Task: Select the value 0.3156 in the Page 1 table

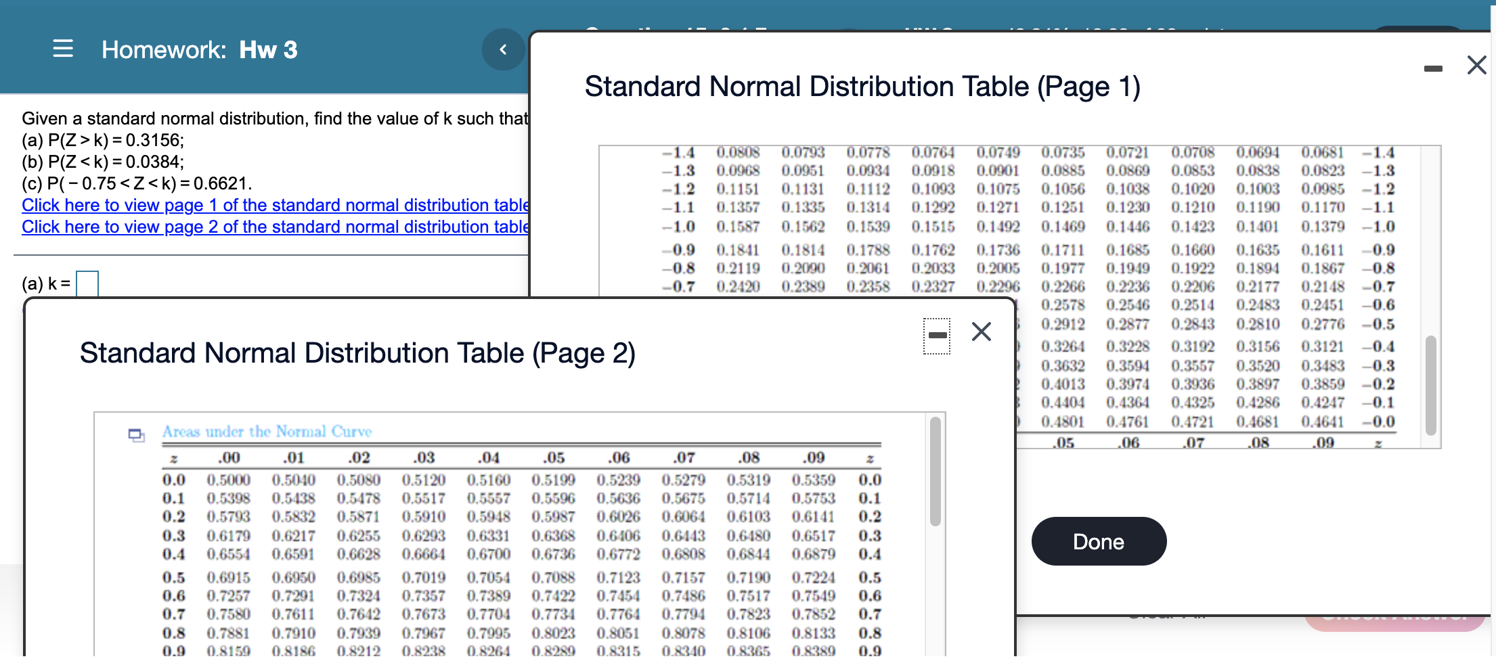Action: click(1257, 347)
